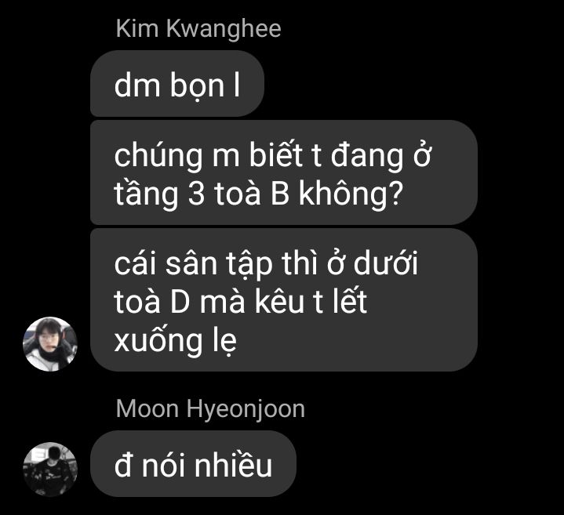View profile via avatar with white jacket
The height and width of the screenshot is (515, 564).
pos(50,344)
